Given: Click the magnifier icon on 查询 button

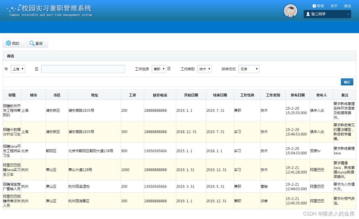Looking at the screenshot, I should (32, 43).
